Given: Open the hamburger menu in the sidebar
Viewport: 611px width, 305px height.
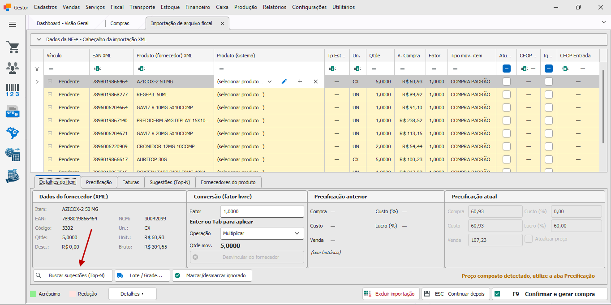Looking at the screenshot, I should point(13,25).
